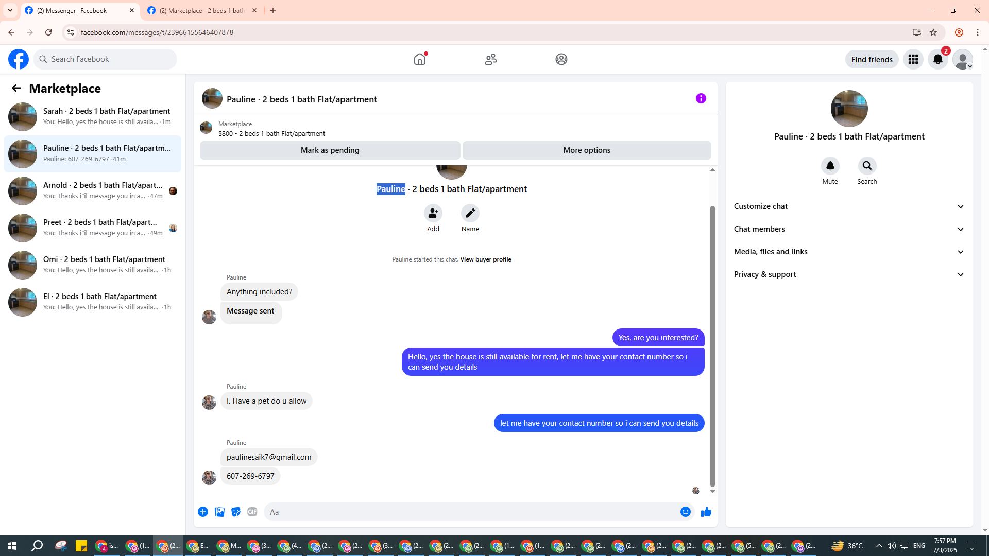The width and height of the screenshot is (989, 556).
Task: Click the message input field
Action: click(471, 512)
